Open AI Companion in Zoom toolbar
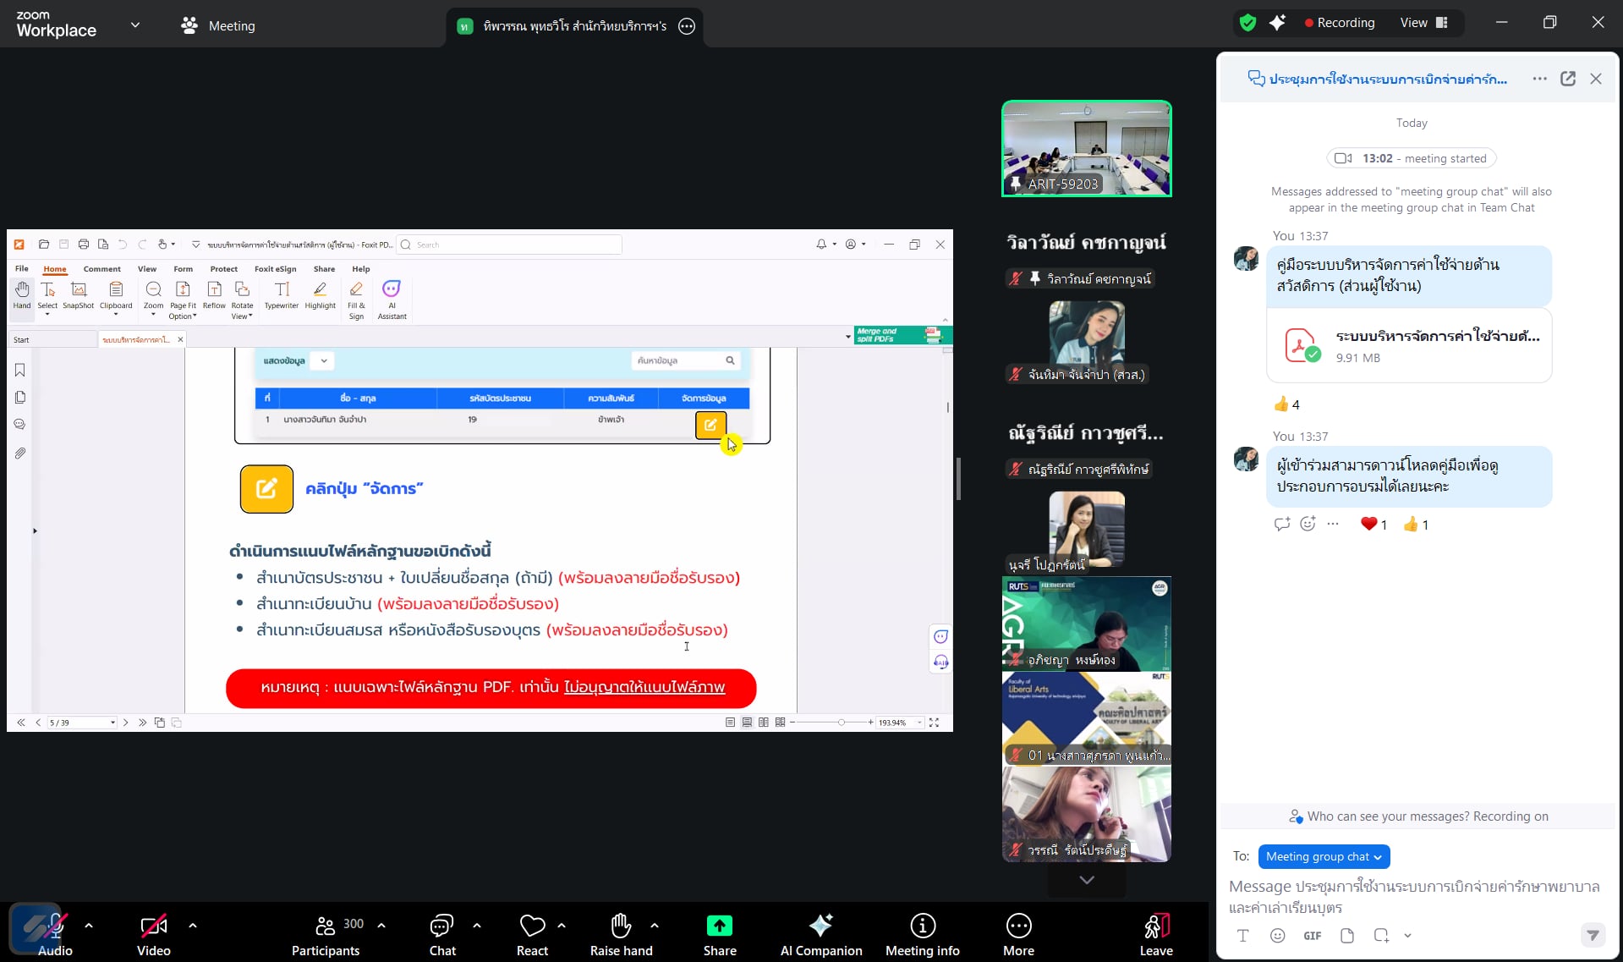Viewport: 1623px width, 962px height. (x=820, y=934)
